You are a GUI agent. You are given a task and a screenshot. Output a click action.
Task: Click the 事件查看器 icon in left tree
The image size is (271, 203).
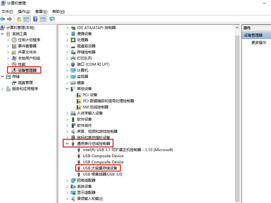(x=14, y=46)
